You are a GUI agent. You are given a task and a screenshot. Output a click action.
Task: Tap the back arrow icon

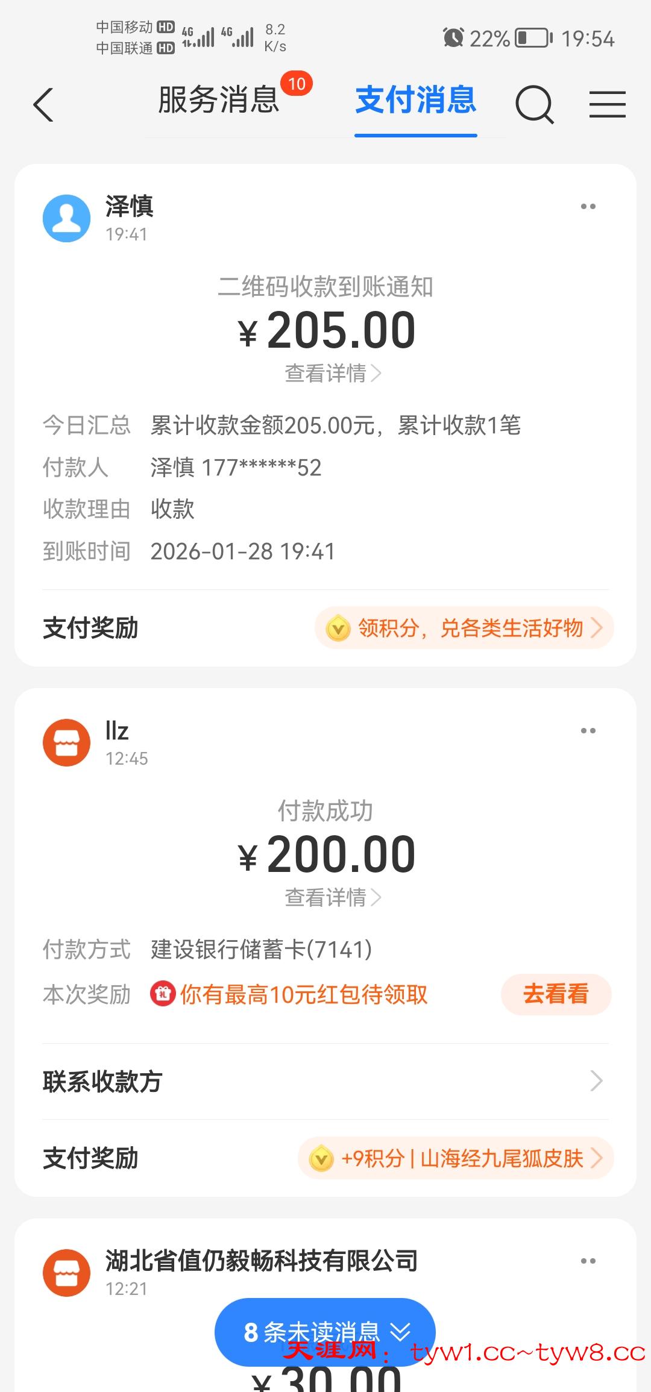43,105
